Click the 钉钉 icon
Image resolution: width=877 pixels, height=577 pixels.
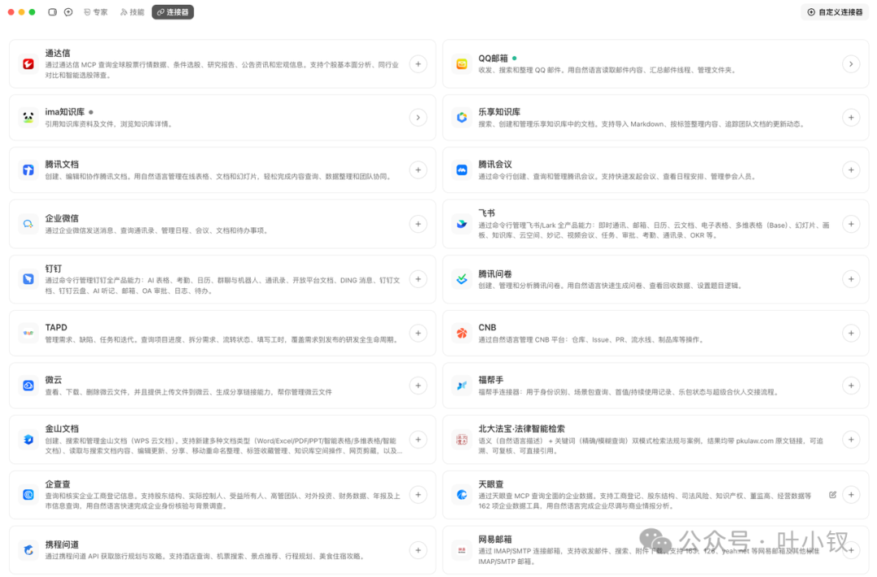pyautogui.click(x=28, y=279)
